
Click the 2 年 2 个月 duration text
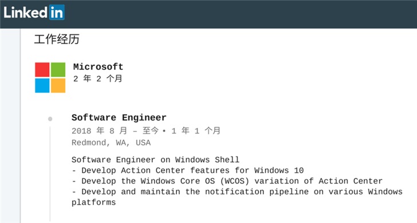pos(97,79)
